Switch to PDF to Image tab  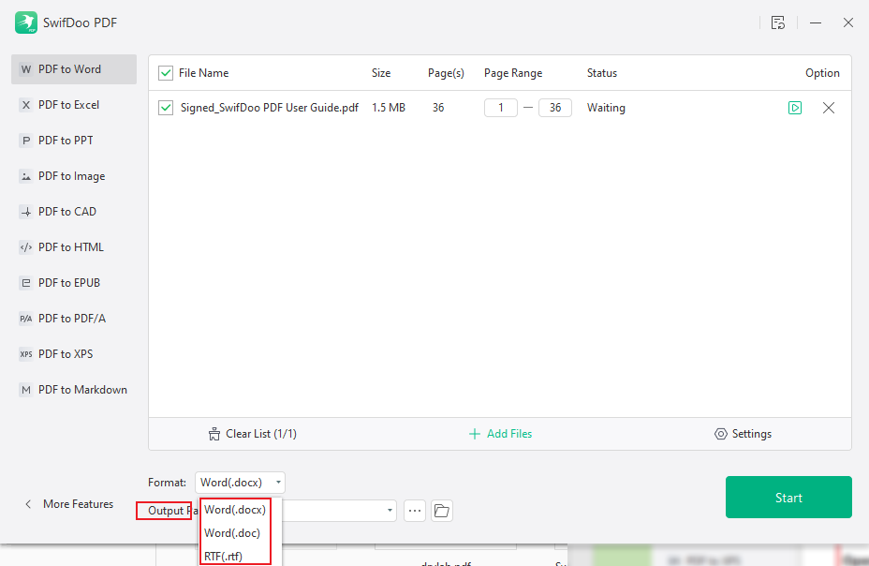(74, 176)
